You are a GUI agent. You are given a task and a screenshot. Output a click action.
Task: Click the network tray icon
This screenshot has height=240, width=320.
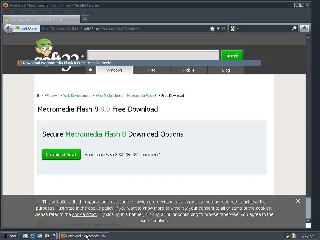[288, 236]
